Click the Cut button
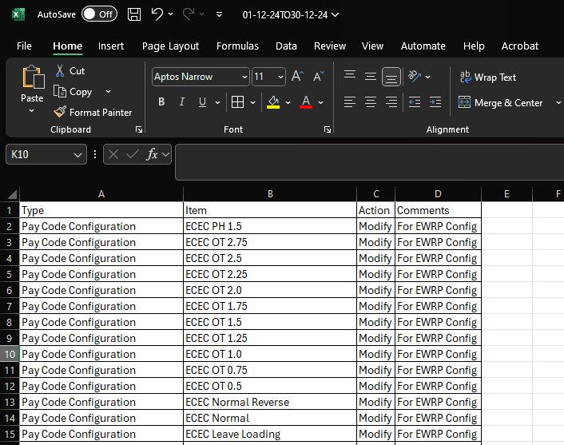The height and width of the screenshot is (445, 564). 70,71
